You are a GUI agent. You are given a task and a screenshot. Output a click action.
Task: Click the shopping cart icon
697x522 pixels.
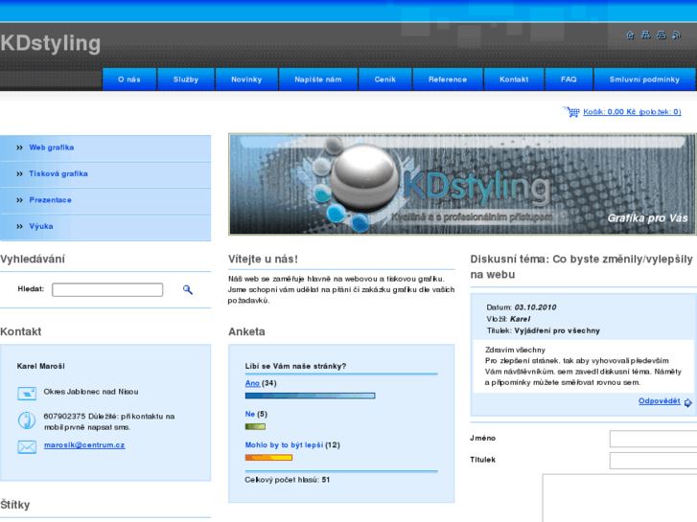click(572, 112)
